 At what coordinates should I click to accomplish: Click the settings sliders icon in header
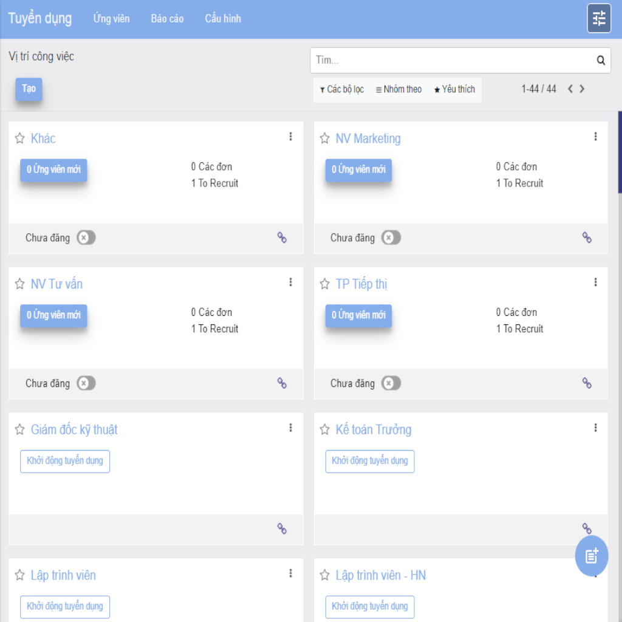599,18
